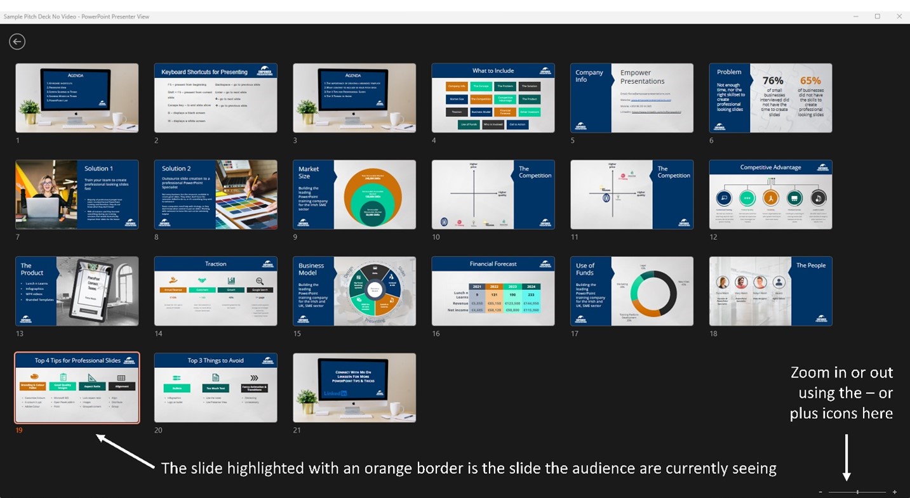Screen dimensions: 910x498
Task: Click the back arrow to return to presenting
Action: click(17, 41)
